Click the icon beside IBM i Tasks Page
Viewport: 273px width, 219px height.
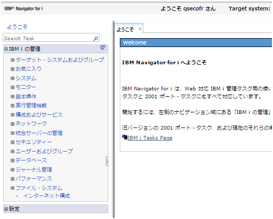coord(125,137)
